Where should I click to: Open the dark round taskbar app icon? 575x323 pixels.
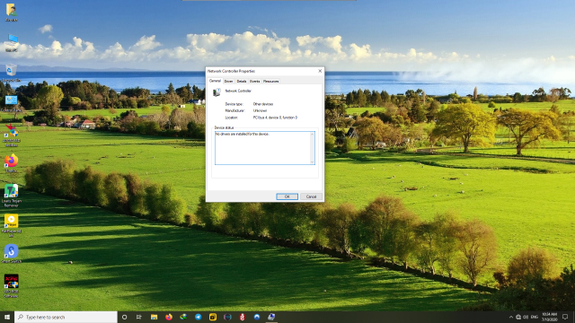point(227,317)
